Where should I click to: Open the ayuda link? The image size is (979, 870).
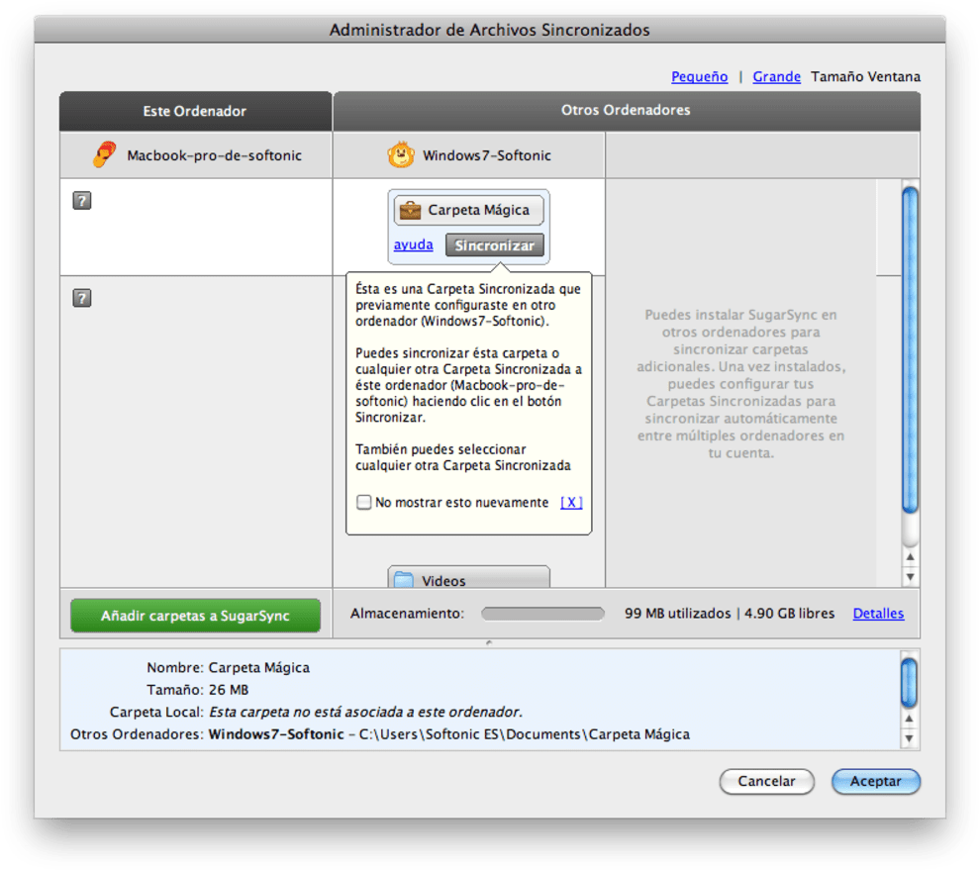pos(414,244)
